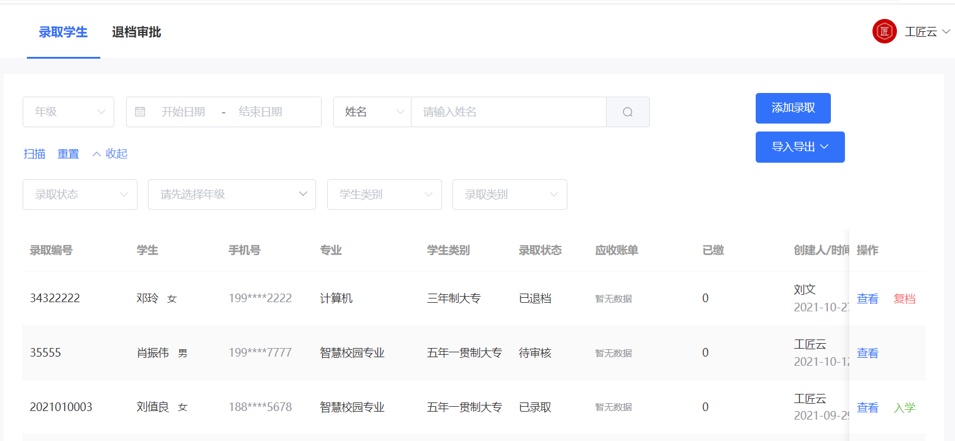
Task: Click the 工匠云 logo seal icon
Action: pos(884,31)
